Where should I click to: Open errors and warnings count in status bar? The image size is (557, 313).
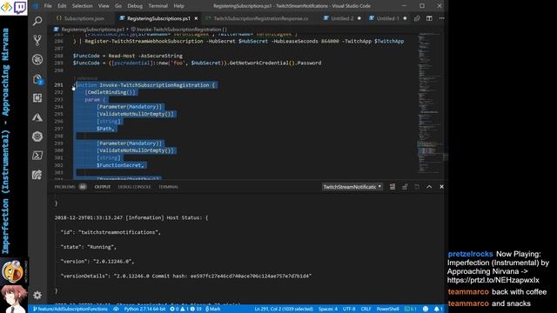185,310
